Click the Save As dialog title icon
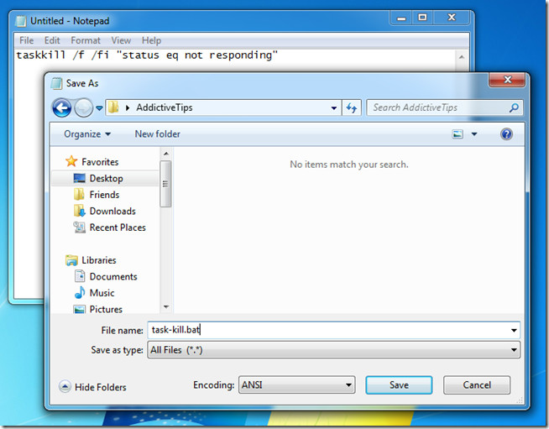The image size is (549, 429). (x=56, y=83)
